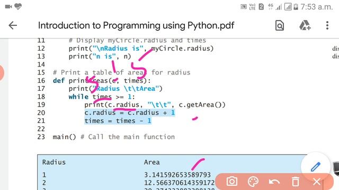Tap the print(c.radius, ...) getArea line

(155, 105)
